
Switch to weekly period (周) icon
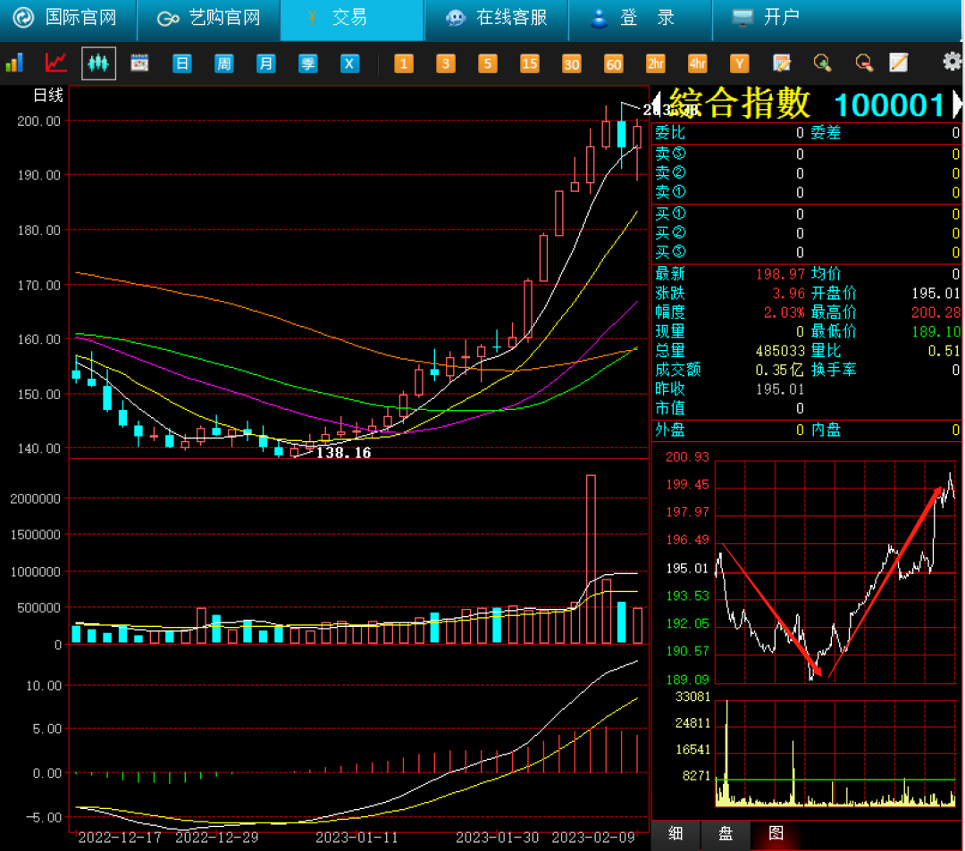coord(224,63)
